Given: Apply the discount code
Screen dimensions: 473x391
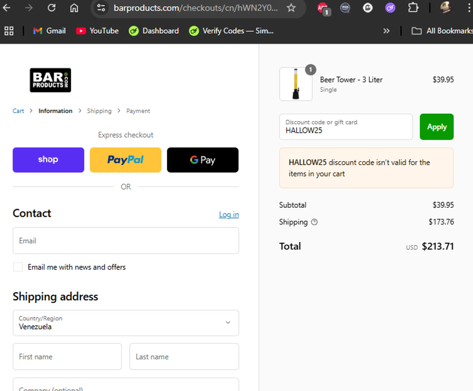Looking at the screenshot, I should (x=437, y=127).
